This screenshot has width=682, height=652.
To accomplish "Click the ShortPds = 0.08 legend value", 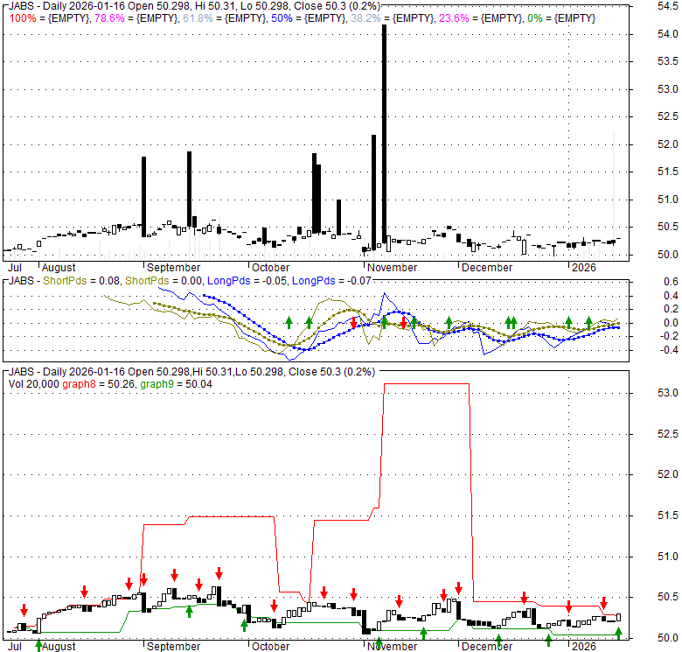I will click(80, 281).
